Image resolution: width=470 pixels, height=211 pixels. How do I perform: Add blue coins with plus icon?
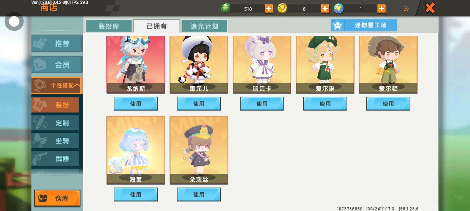point(381,9)
